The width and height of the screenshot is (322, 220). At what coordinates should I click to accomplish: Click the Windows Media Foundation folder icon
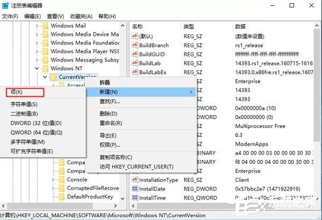pyautogui.click(x=46, y=43)
